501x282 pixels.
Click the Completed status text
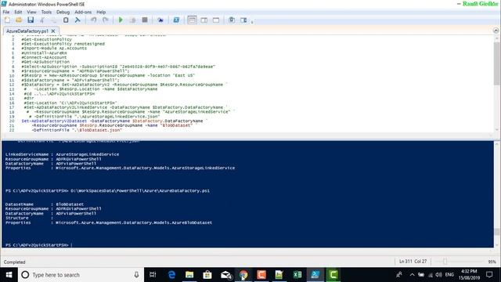14,262
